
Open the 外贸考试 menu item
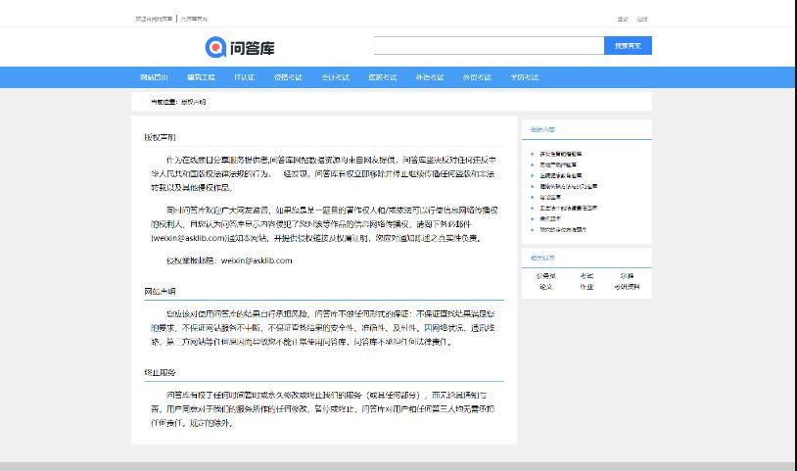click(x=476, y=77)
